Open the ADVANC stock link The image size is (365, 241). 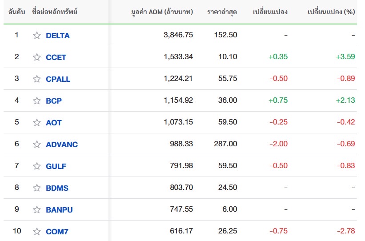62,145
